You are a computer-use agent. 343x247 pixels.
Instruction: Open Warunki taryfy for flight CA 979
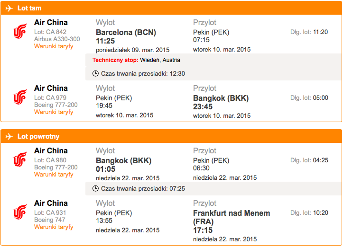coord(54,112)
